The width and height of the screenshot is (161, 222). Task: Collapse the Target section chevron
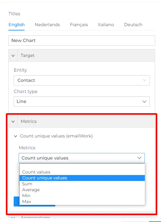point(13,55)
